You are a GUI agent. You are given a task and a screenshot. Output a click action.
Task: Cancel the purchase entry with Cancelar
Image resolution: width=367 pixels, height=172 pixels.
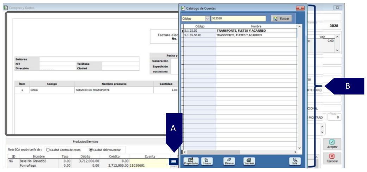332,158
